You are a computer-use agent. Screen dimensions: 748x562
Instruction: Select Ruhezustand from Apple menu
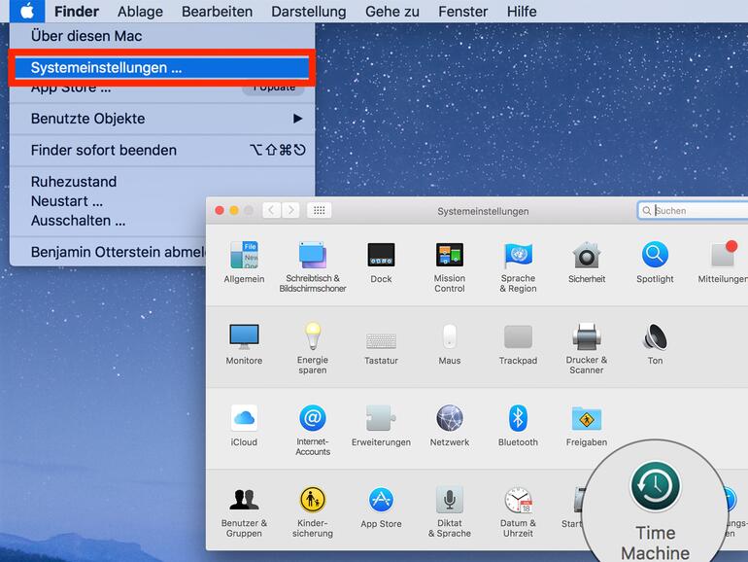click(162, 182)
